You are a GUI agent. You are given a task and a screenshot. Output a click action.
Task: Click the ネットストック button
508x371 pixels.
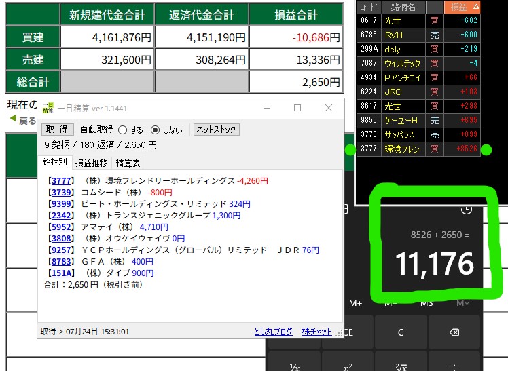point(216,130)
